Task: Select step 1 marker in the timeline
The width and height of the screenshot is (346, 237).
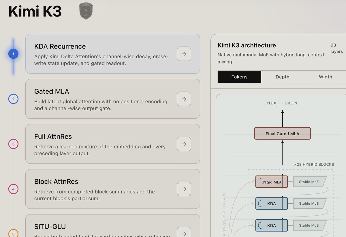Action: click(x=13, y=54)
